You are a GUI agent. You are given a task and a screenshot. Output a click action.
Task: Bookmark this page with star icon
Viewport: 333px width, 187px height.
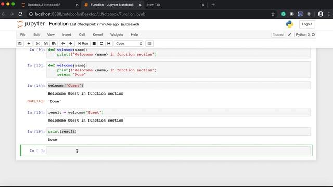pos(273,14)
